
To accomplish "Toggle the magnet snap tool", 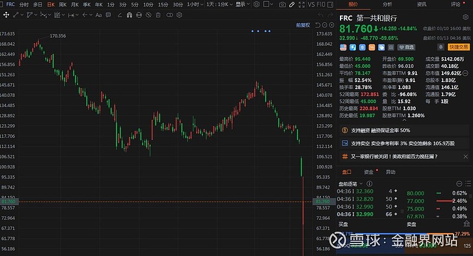I will (x=129, y=15).
